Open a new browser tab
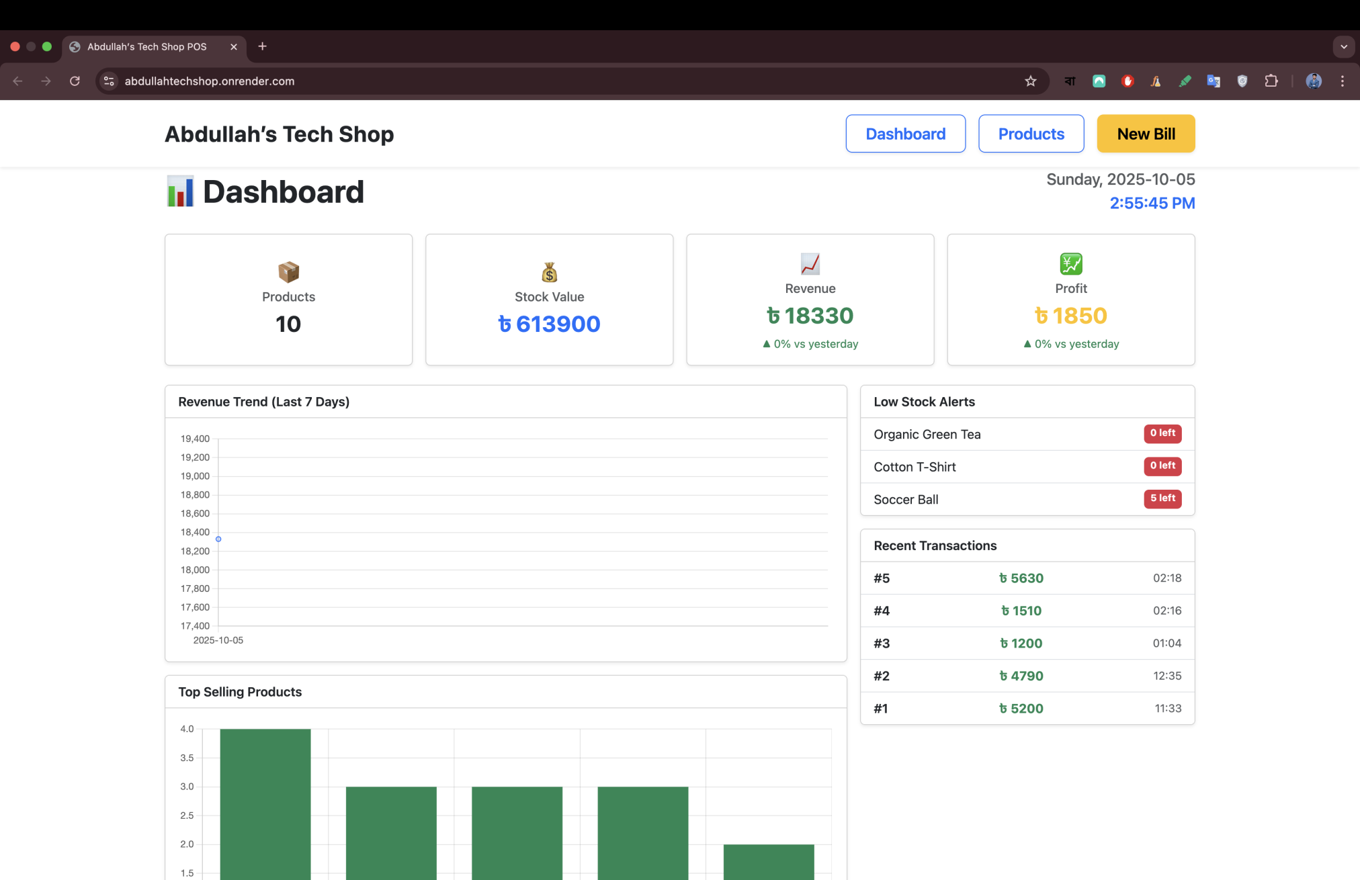This screenshot has height=880, width=1360. [262, 46]
